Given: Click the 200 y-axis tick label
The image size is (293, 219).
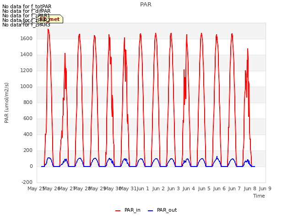Looking at the screenshot, I should pyautogui.click(x=28, y=150).
